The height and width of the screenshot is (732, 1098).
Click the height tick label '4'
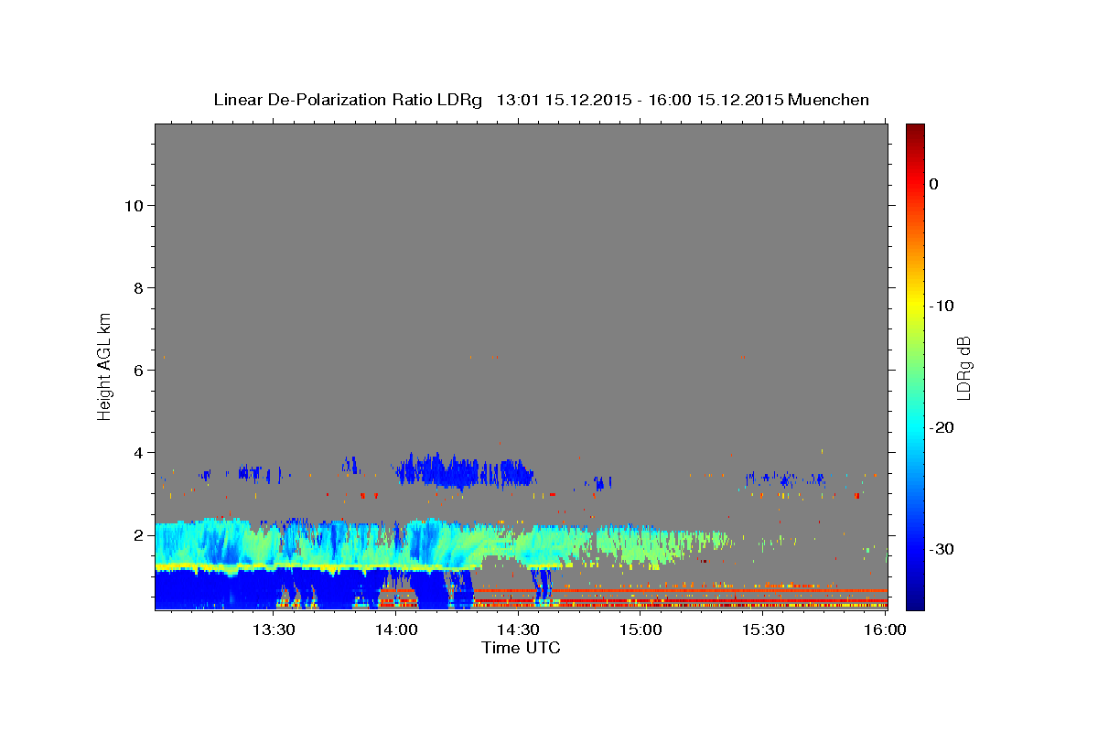140,453
